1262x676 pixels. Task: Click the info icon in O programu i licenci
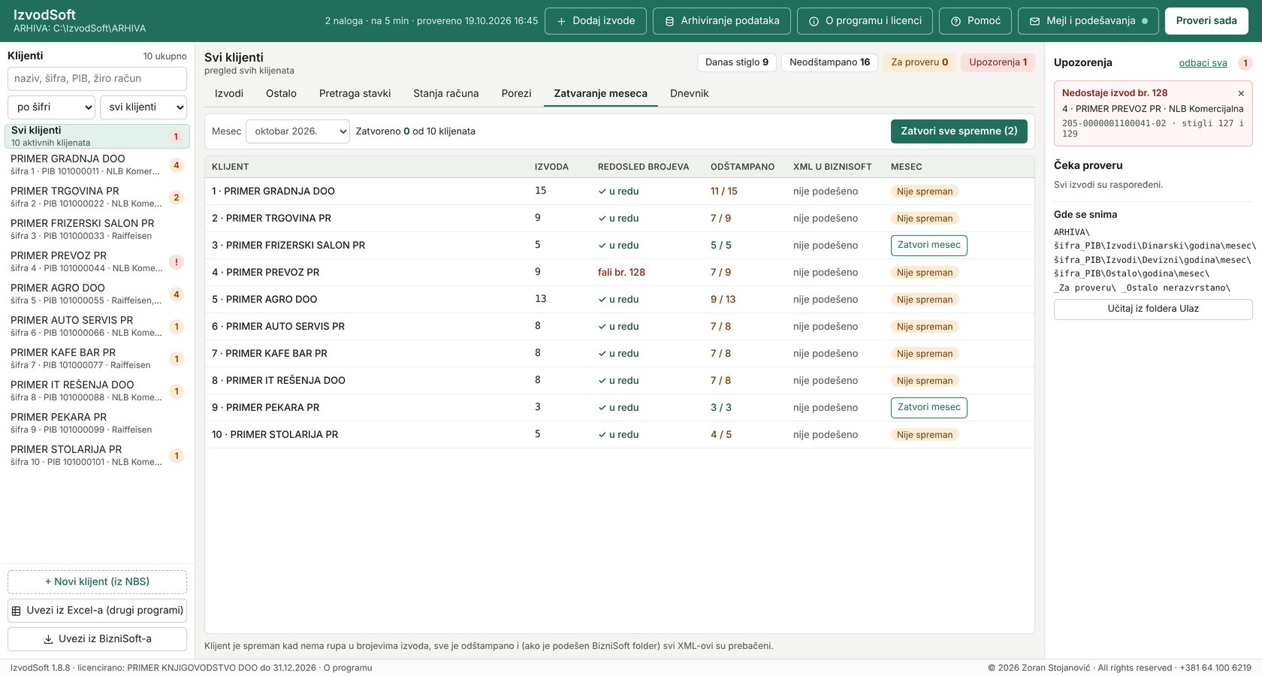pos(814,21)
